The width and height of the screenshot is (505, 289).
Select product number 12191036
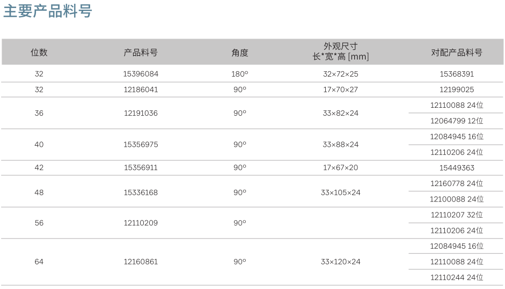pyautogui.click(x=141, y=113)
